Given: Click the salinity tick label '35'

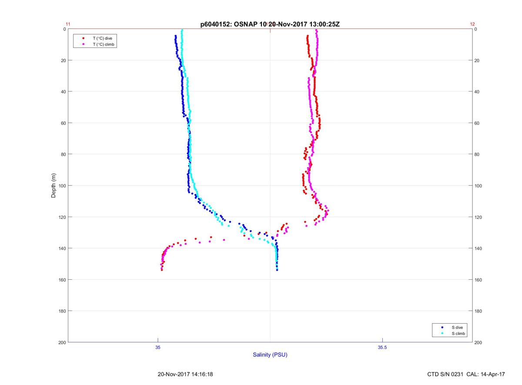Looking at the screenshot, I should pyautogui.click(x=158, y=347).
